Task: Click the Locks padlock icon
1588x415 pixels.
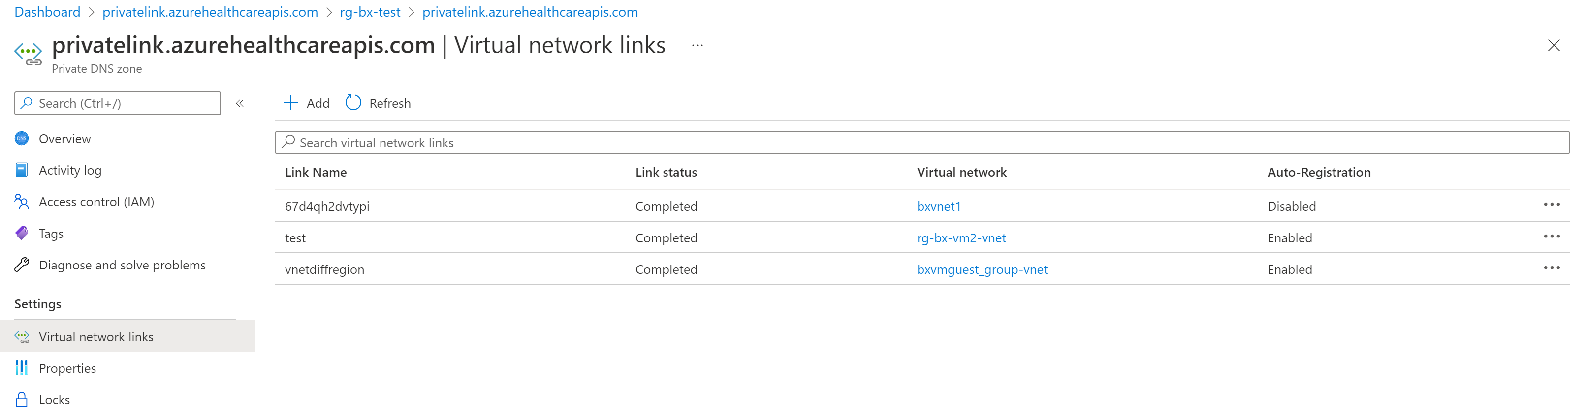Action: (x=22, y=400)
